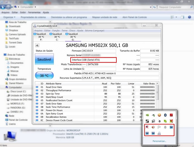Click the status circle for Read Error Rate

(x=37, y=87)
